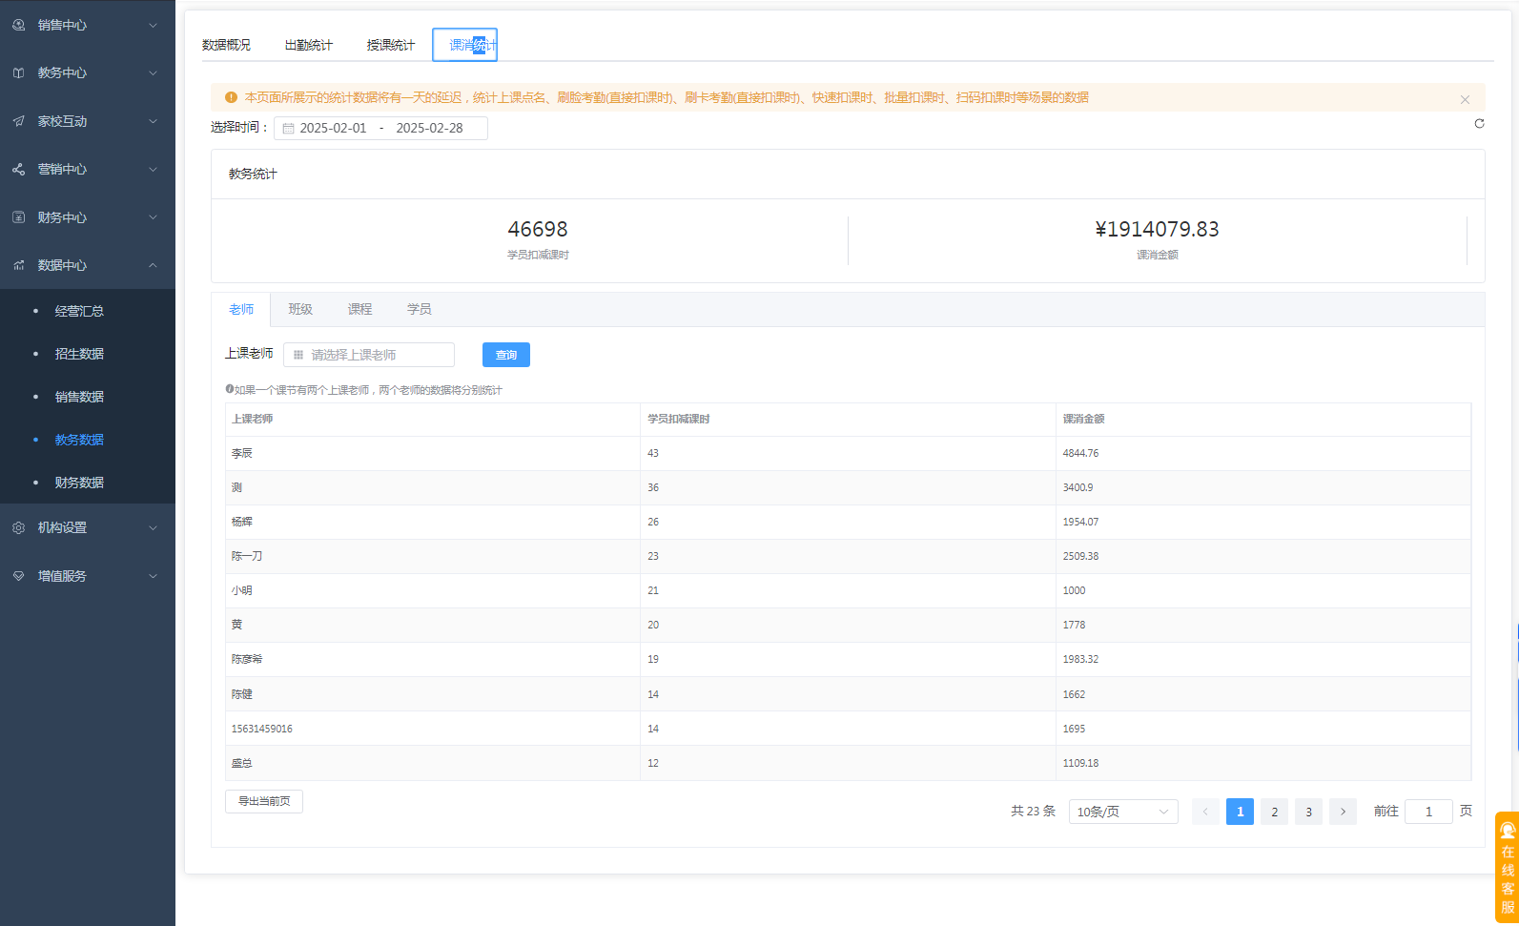Click teacher name 陈一刀 in table
The image size is (1519, 926).
click(x=247, y=556)
